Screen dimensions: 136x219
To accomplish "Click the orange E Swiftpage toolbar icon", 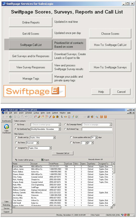I will pos(101,117).
